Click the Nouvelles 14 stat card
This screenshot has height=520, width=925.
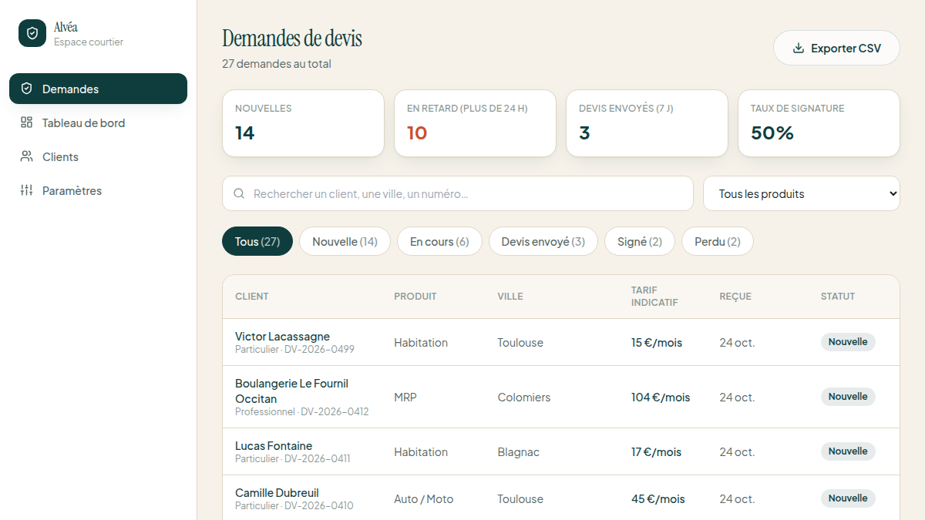(x=303, y=123)
